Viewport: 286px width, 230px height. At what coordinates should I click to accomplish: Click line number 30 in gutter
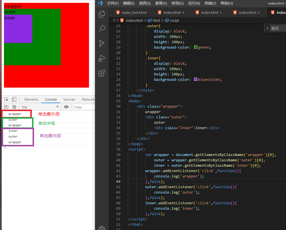point(118,106)
